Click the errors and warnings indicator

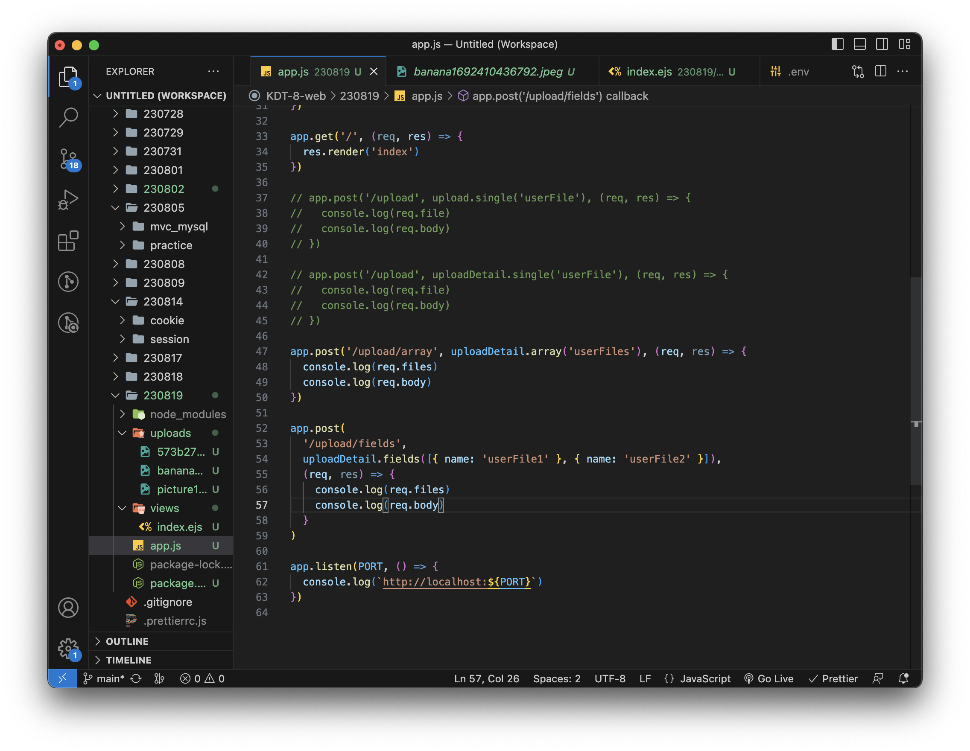click(x=202, y=678)
